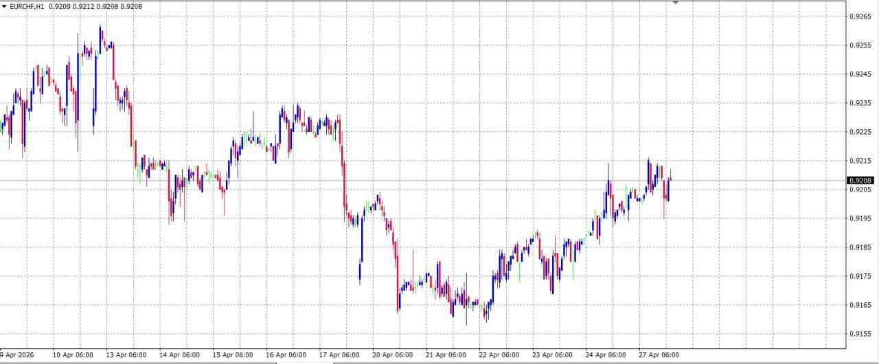Click the 22 Apr 06:00 time label
This screenshot has width=879, height=364.
tap(499, 355)
